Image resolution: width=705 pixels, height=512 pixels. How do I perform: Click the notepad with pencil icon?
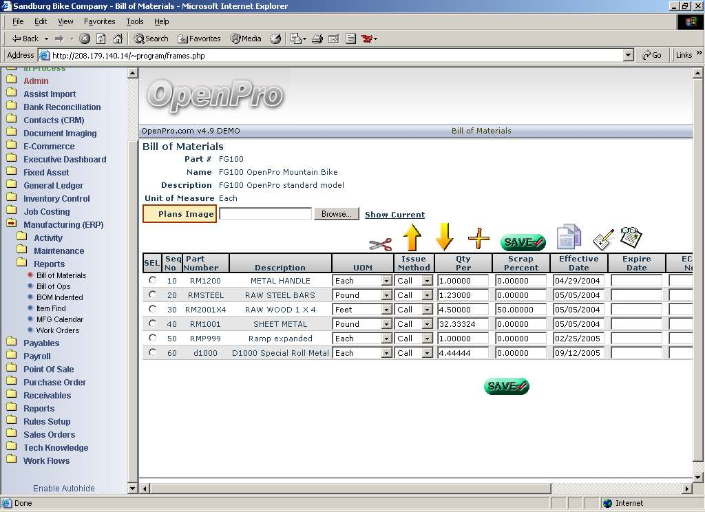[x=602, y=239]
